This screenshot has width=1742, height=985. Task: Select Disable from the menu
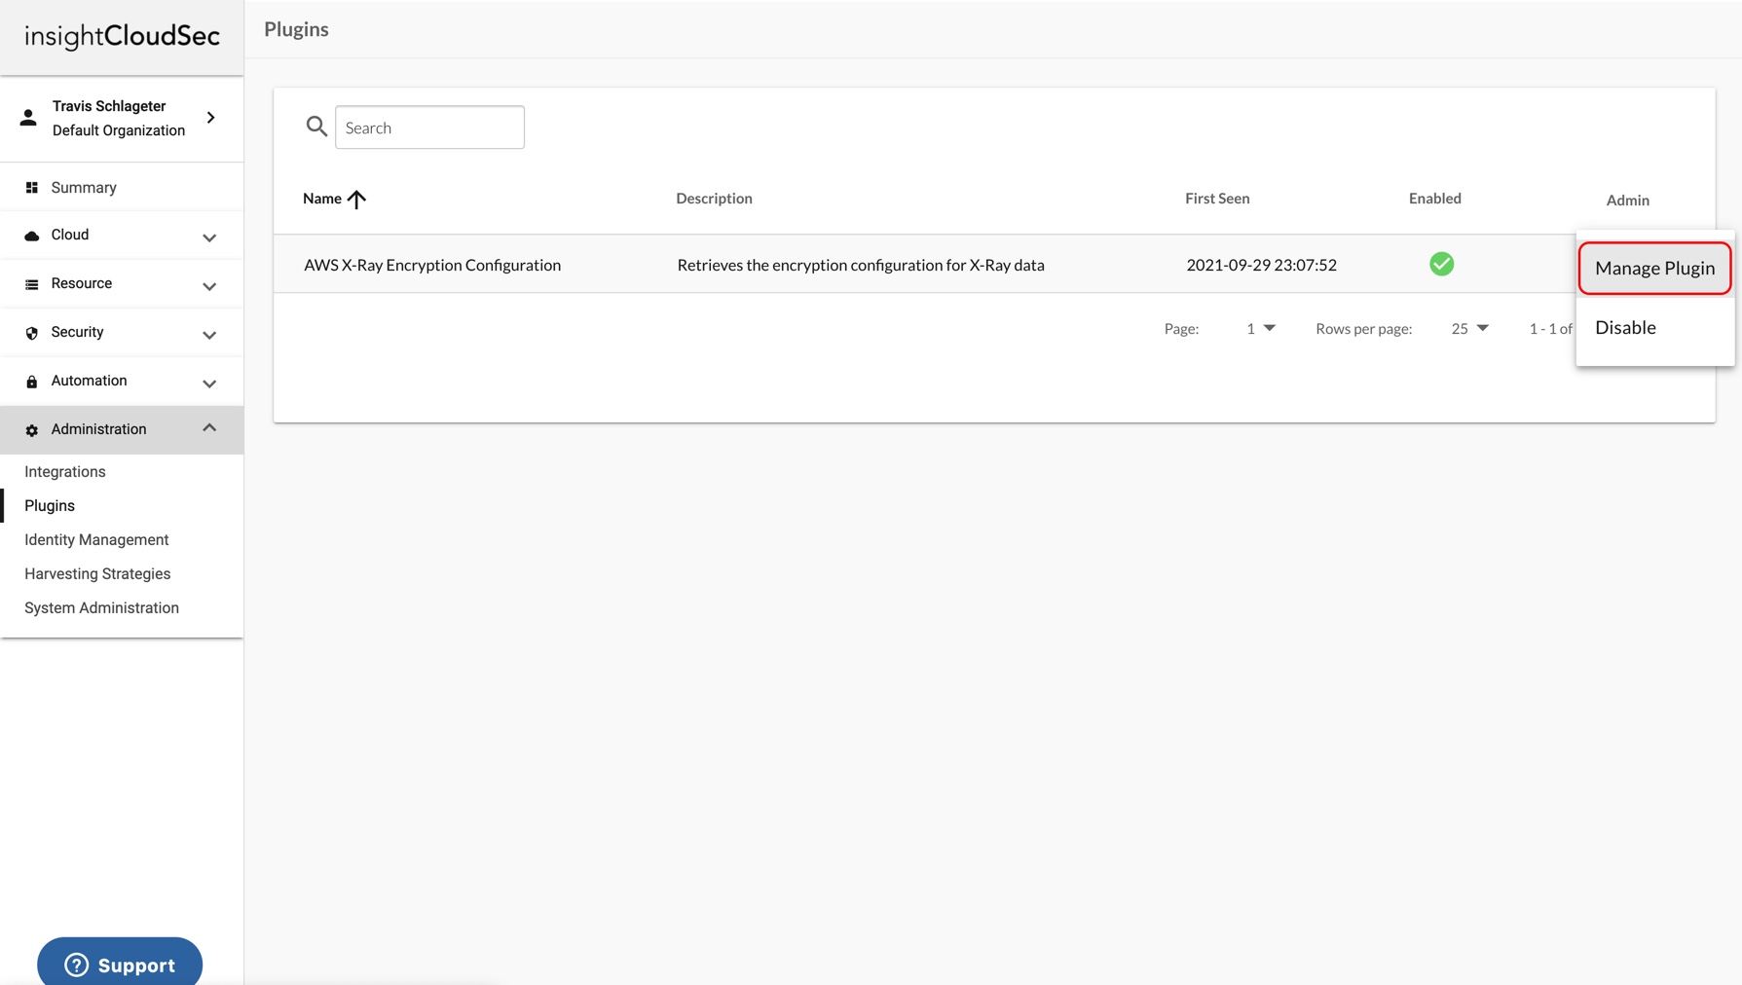click(1654, 327)
